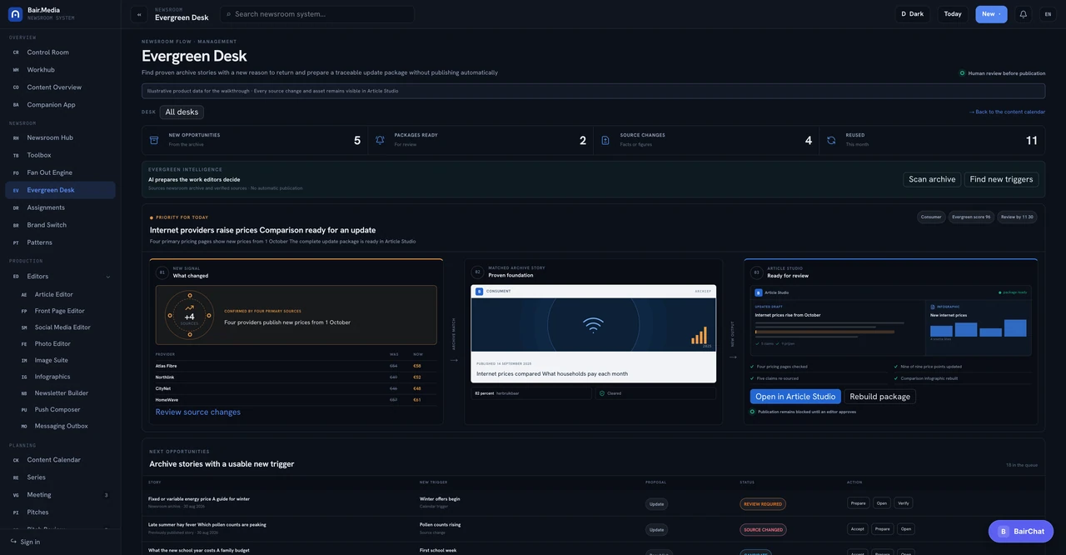Click Evergreen score 96 chip

971,217
